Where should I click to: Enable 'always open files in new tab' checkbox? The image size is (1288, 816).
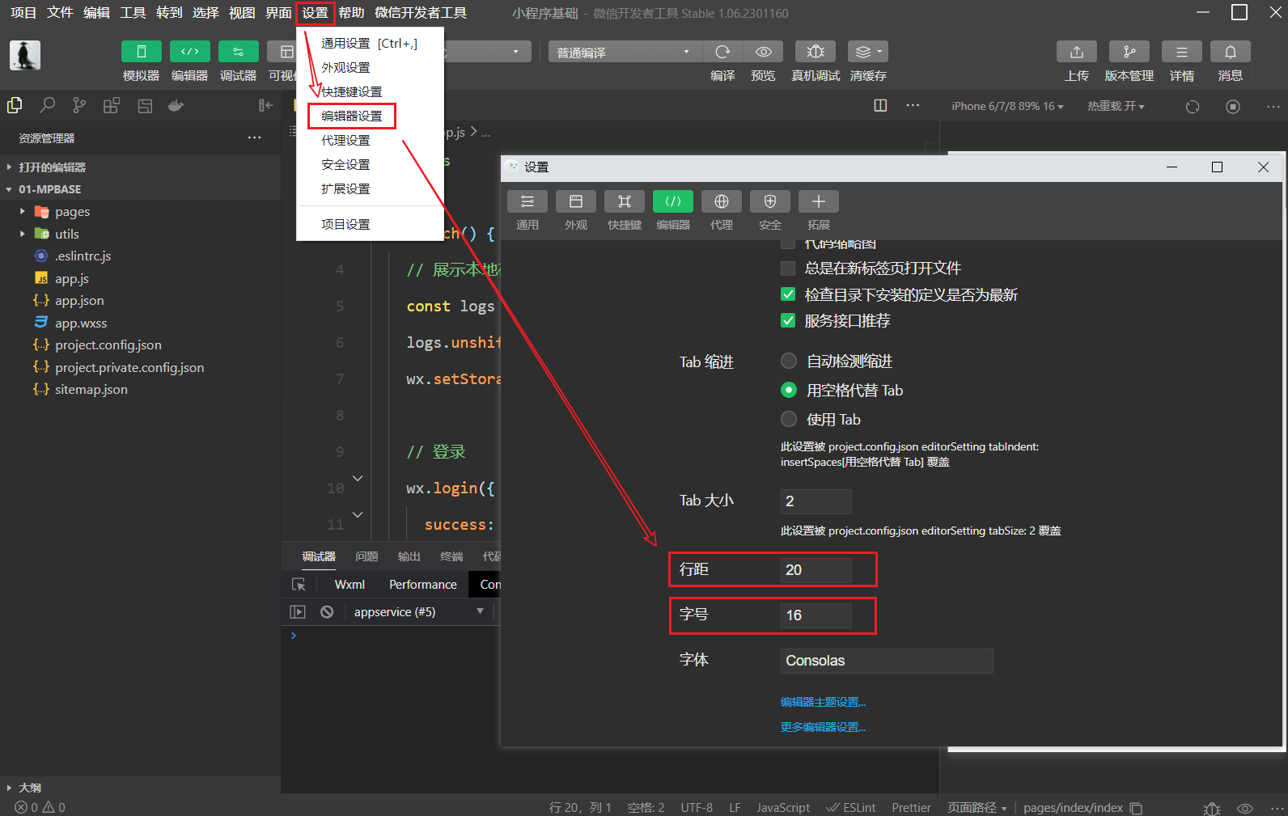click(788, 268)
